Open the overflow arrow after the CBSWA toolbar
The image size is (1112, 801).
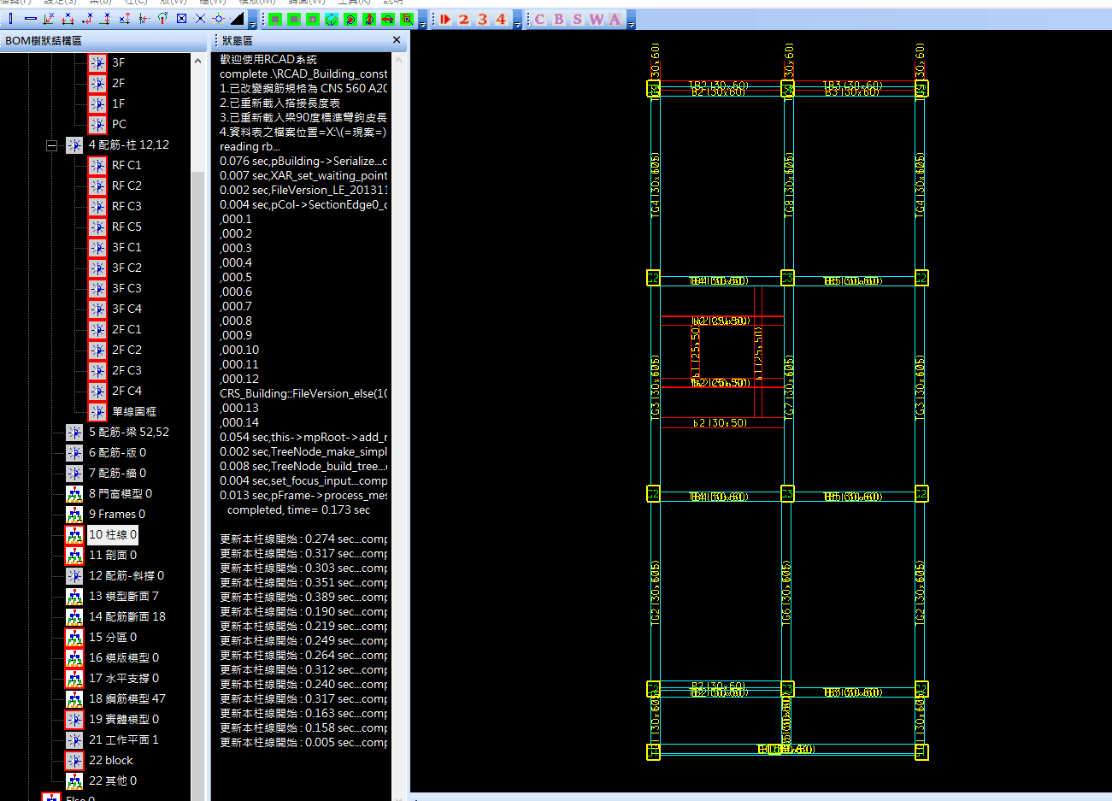[631, 24]
